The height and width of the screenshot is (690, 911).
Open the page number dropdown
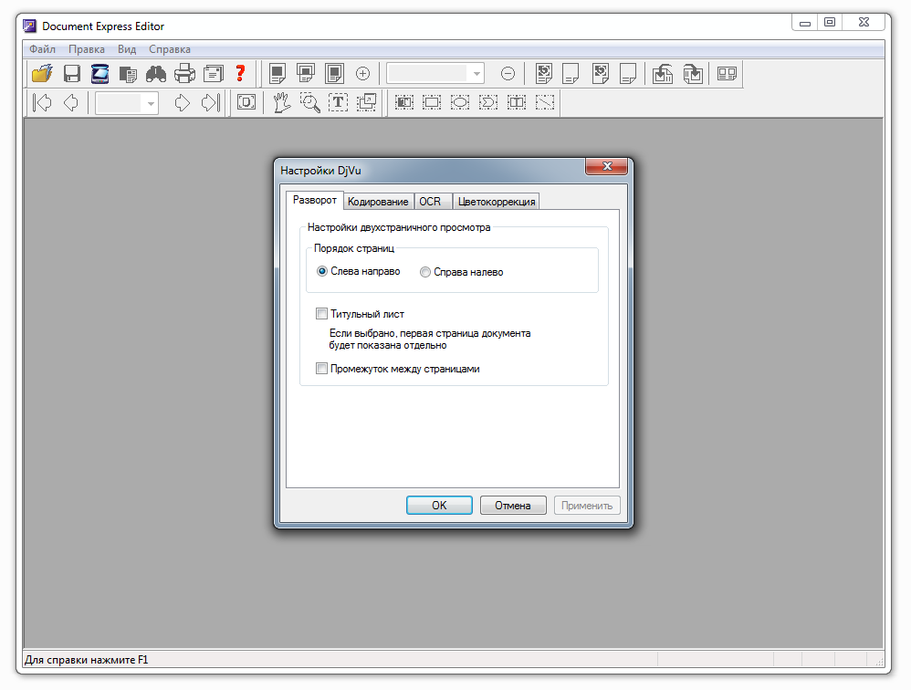(x=151, y=103)
